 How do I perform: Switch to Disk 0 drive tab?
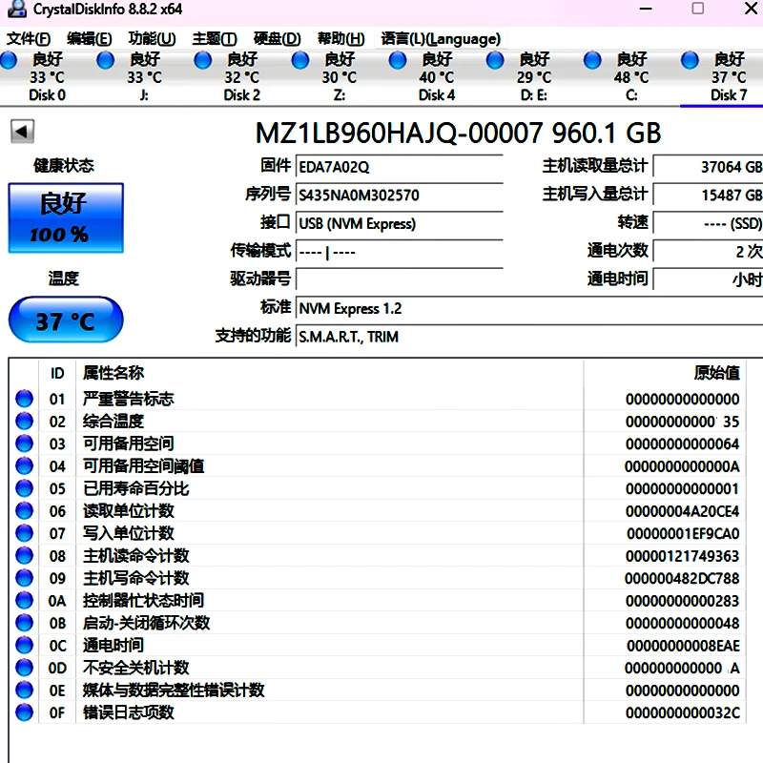47,76
